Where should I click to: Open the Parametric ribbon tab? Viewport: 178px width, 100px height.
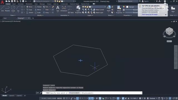tap(29, 4)
